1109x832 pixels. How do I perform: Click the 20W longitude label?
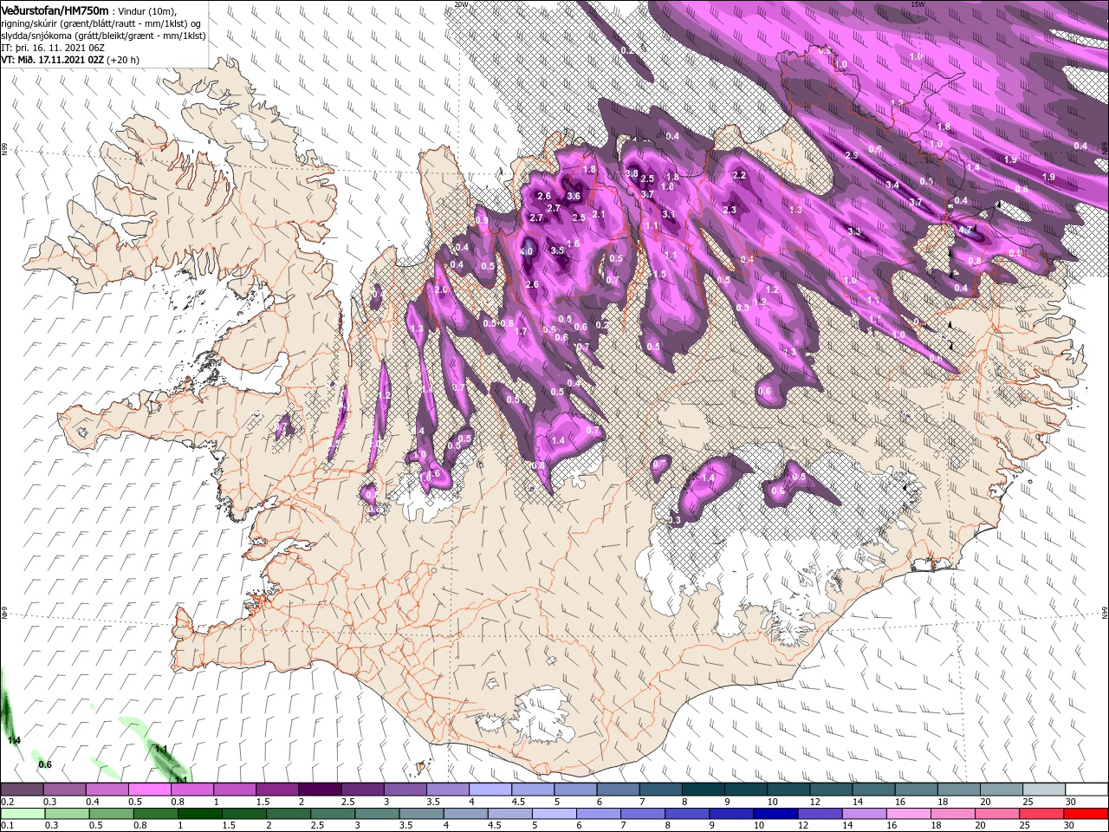(460, 4)
